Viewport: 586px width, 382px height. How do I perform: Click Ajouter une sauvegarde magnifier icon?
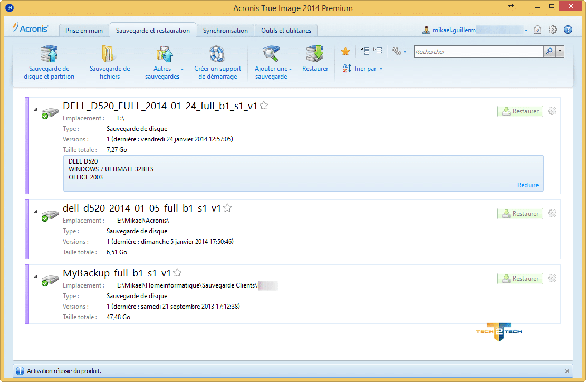(271, 54)
